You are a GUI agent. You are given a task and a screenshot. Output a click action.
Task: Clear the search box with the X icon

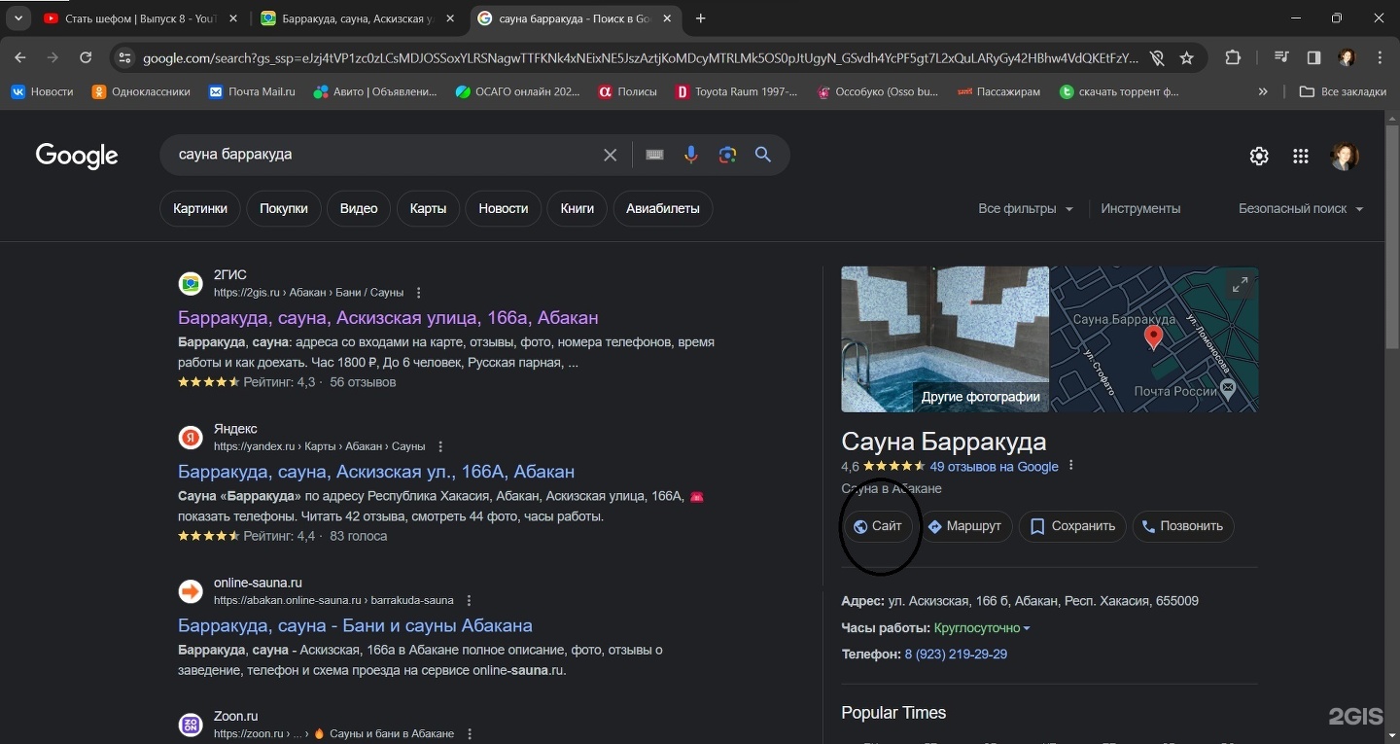(x=611, y=155)
